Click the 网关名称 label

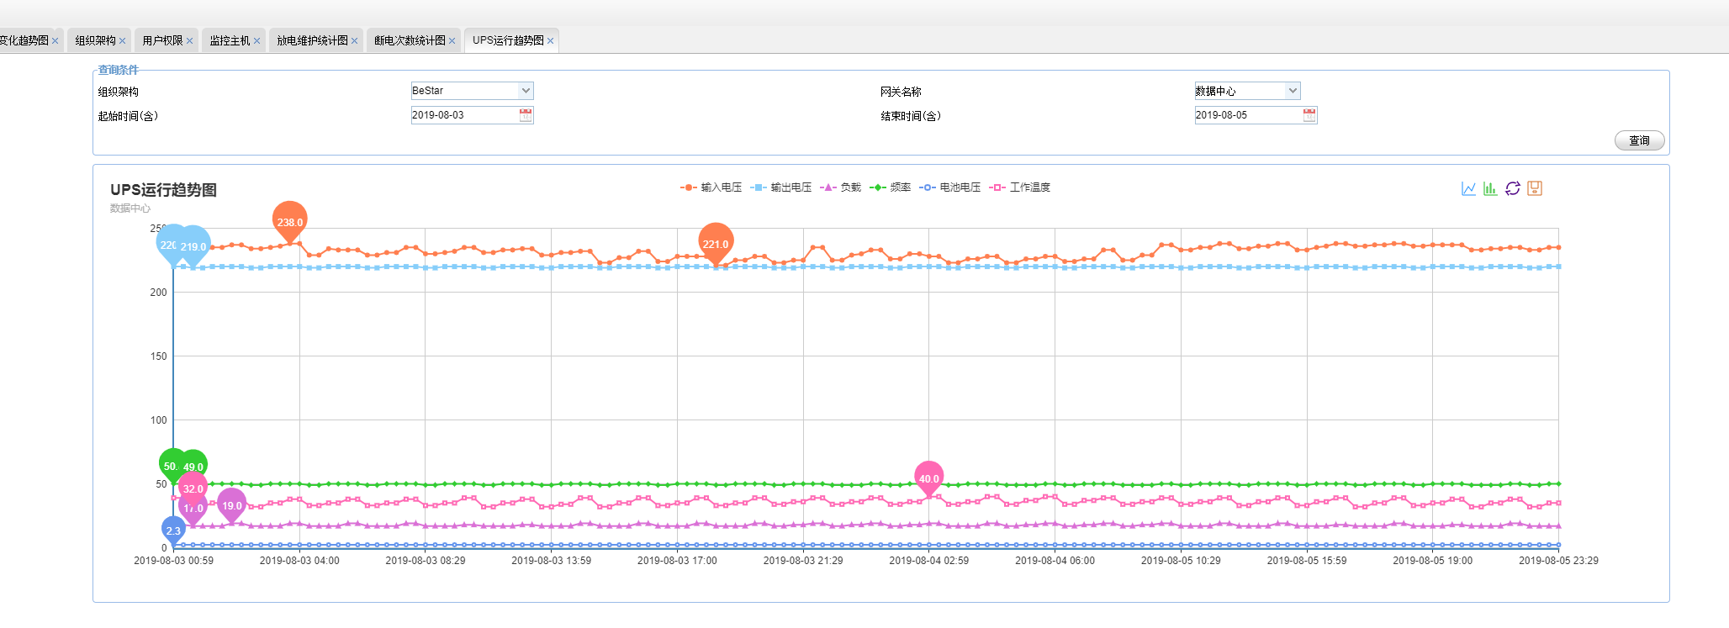(901, 92)
